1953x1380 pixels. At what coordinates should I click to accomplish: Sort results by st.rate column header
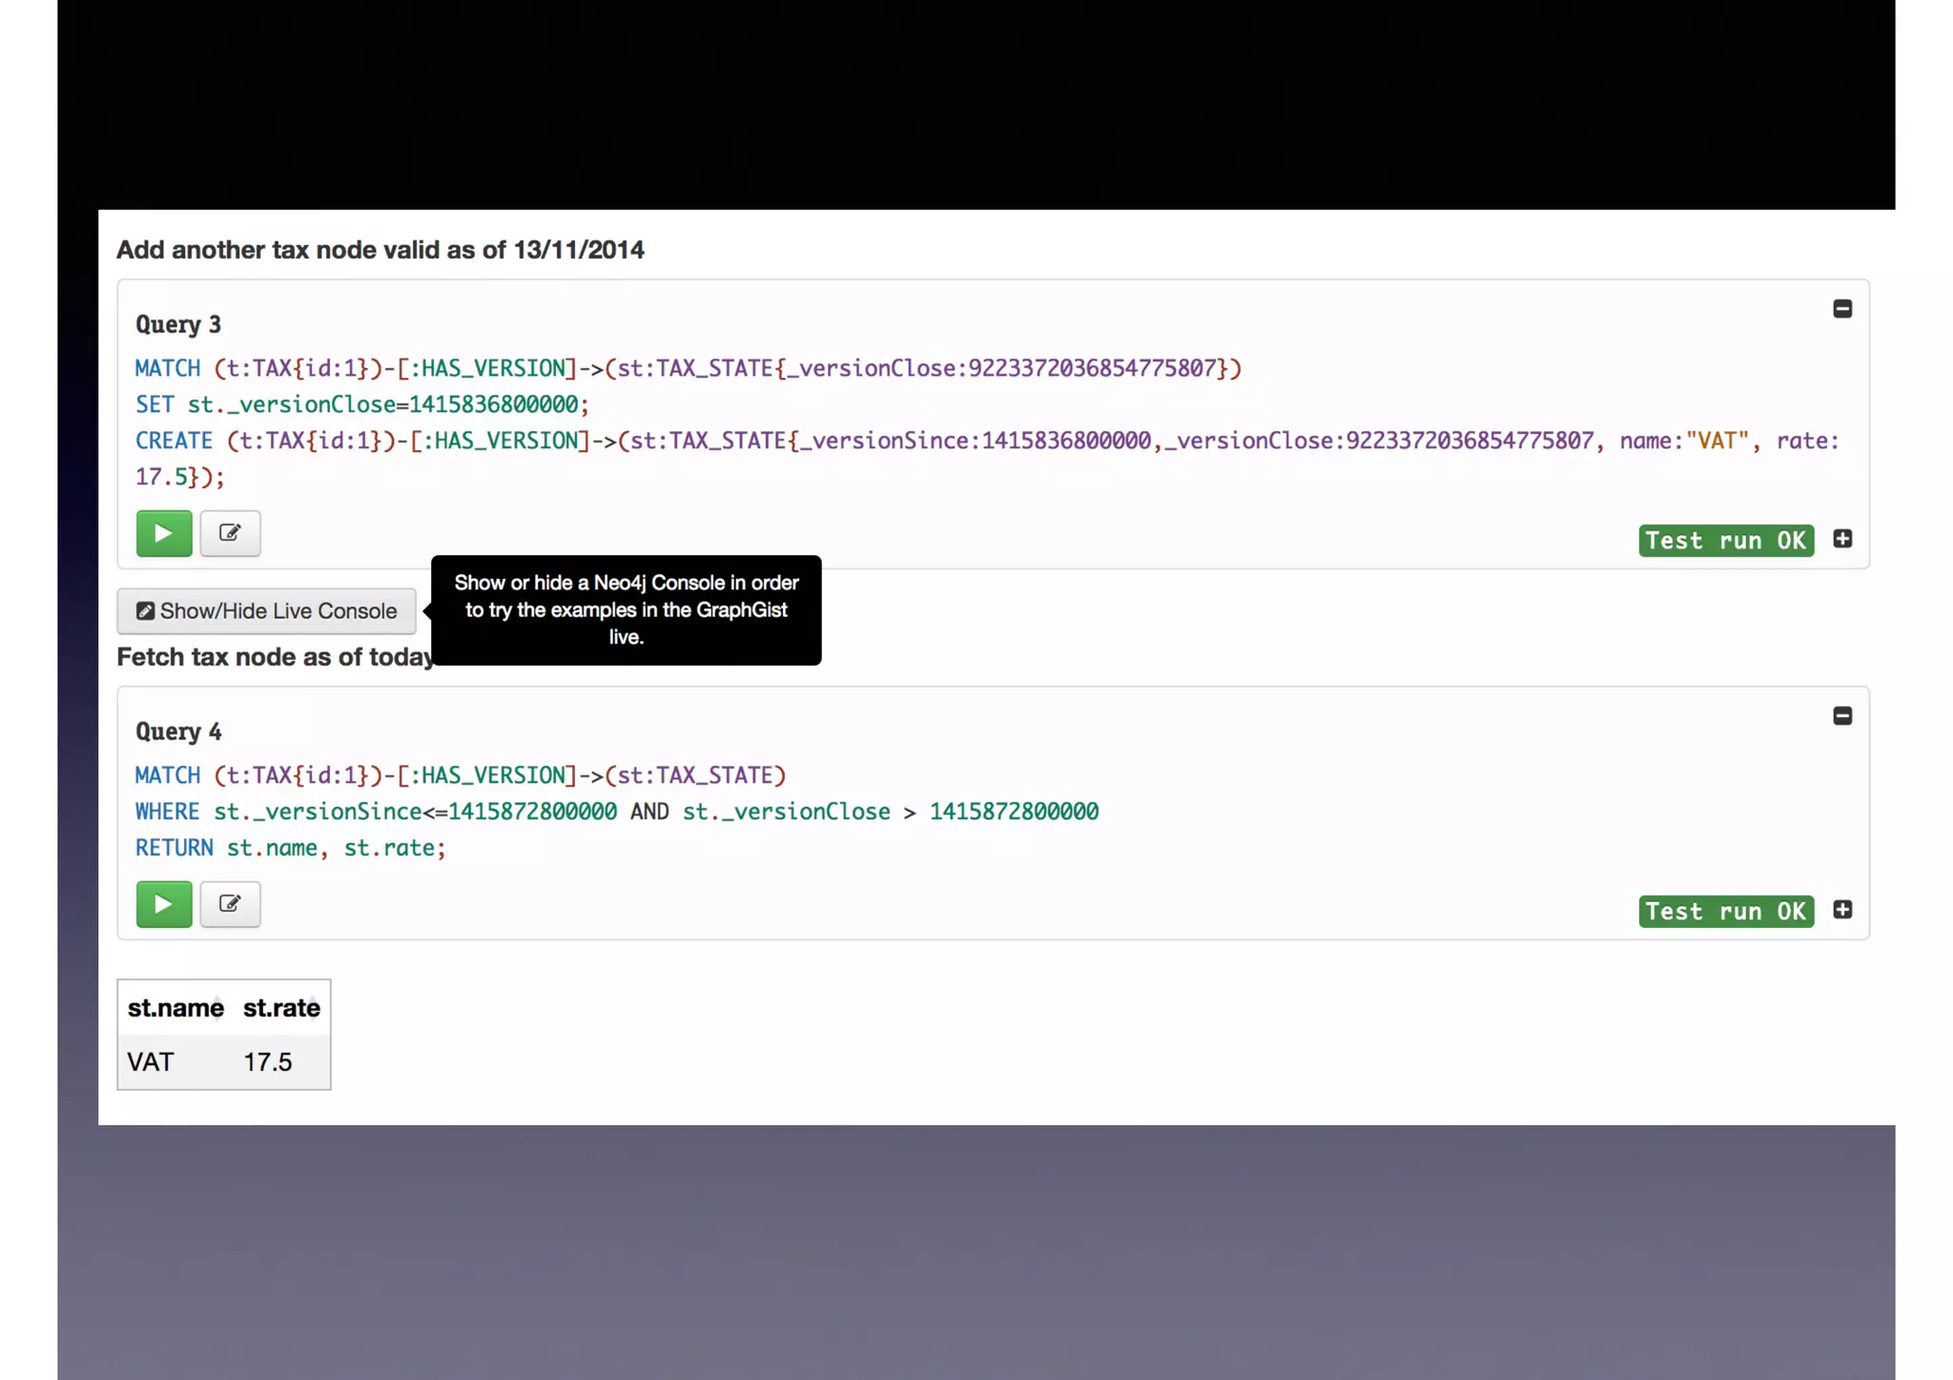[281, 1008]
